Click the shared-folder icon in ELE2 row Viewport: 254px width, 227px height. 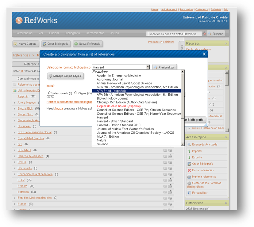[x=170, y=180]
